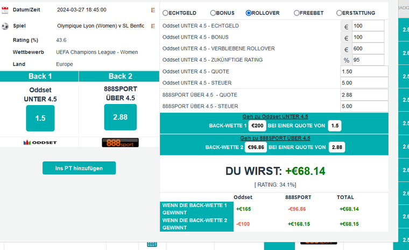Screen dimensions: 409x250
Task: Click the Back 1 column header
Action: (39, 76)
